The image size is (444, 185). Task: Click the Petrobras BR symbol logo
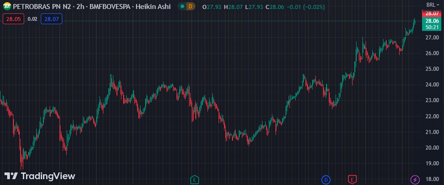point(7,6)
